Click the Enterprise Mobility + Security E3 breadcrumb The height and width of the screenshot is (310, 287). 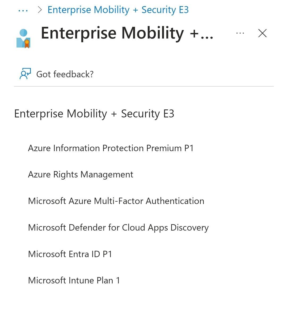click(118, 10)
